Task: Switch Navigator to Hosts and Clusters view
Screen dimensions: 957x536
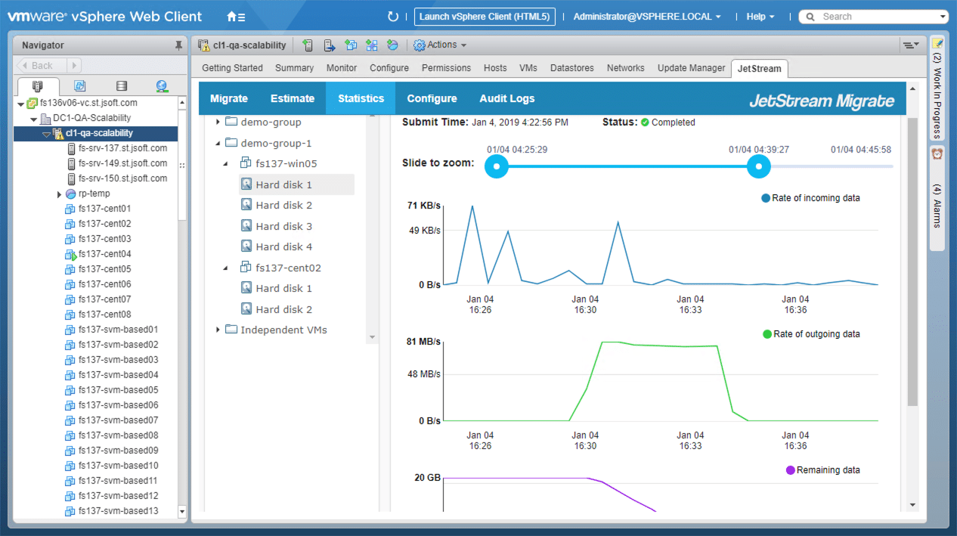Action: pyautogui.click(x=38, y=86)
